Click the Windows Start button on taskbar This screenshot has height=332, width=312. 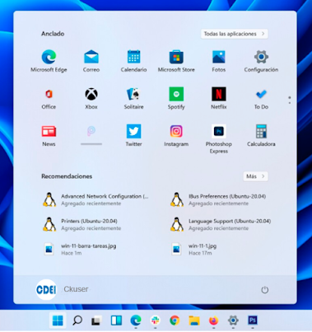[58, 320]
